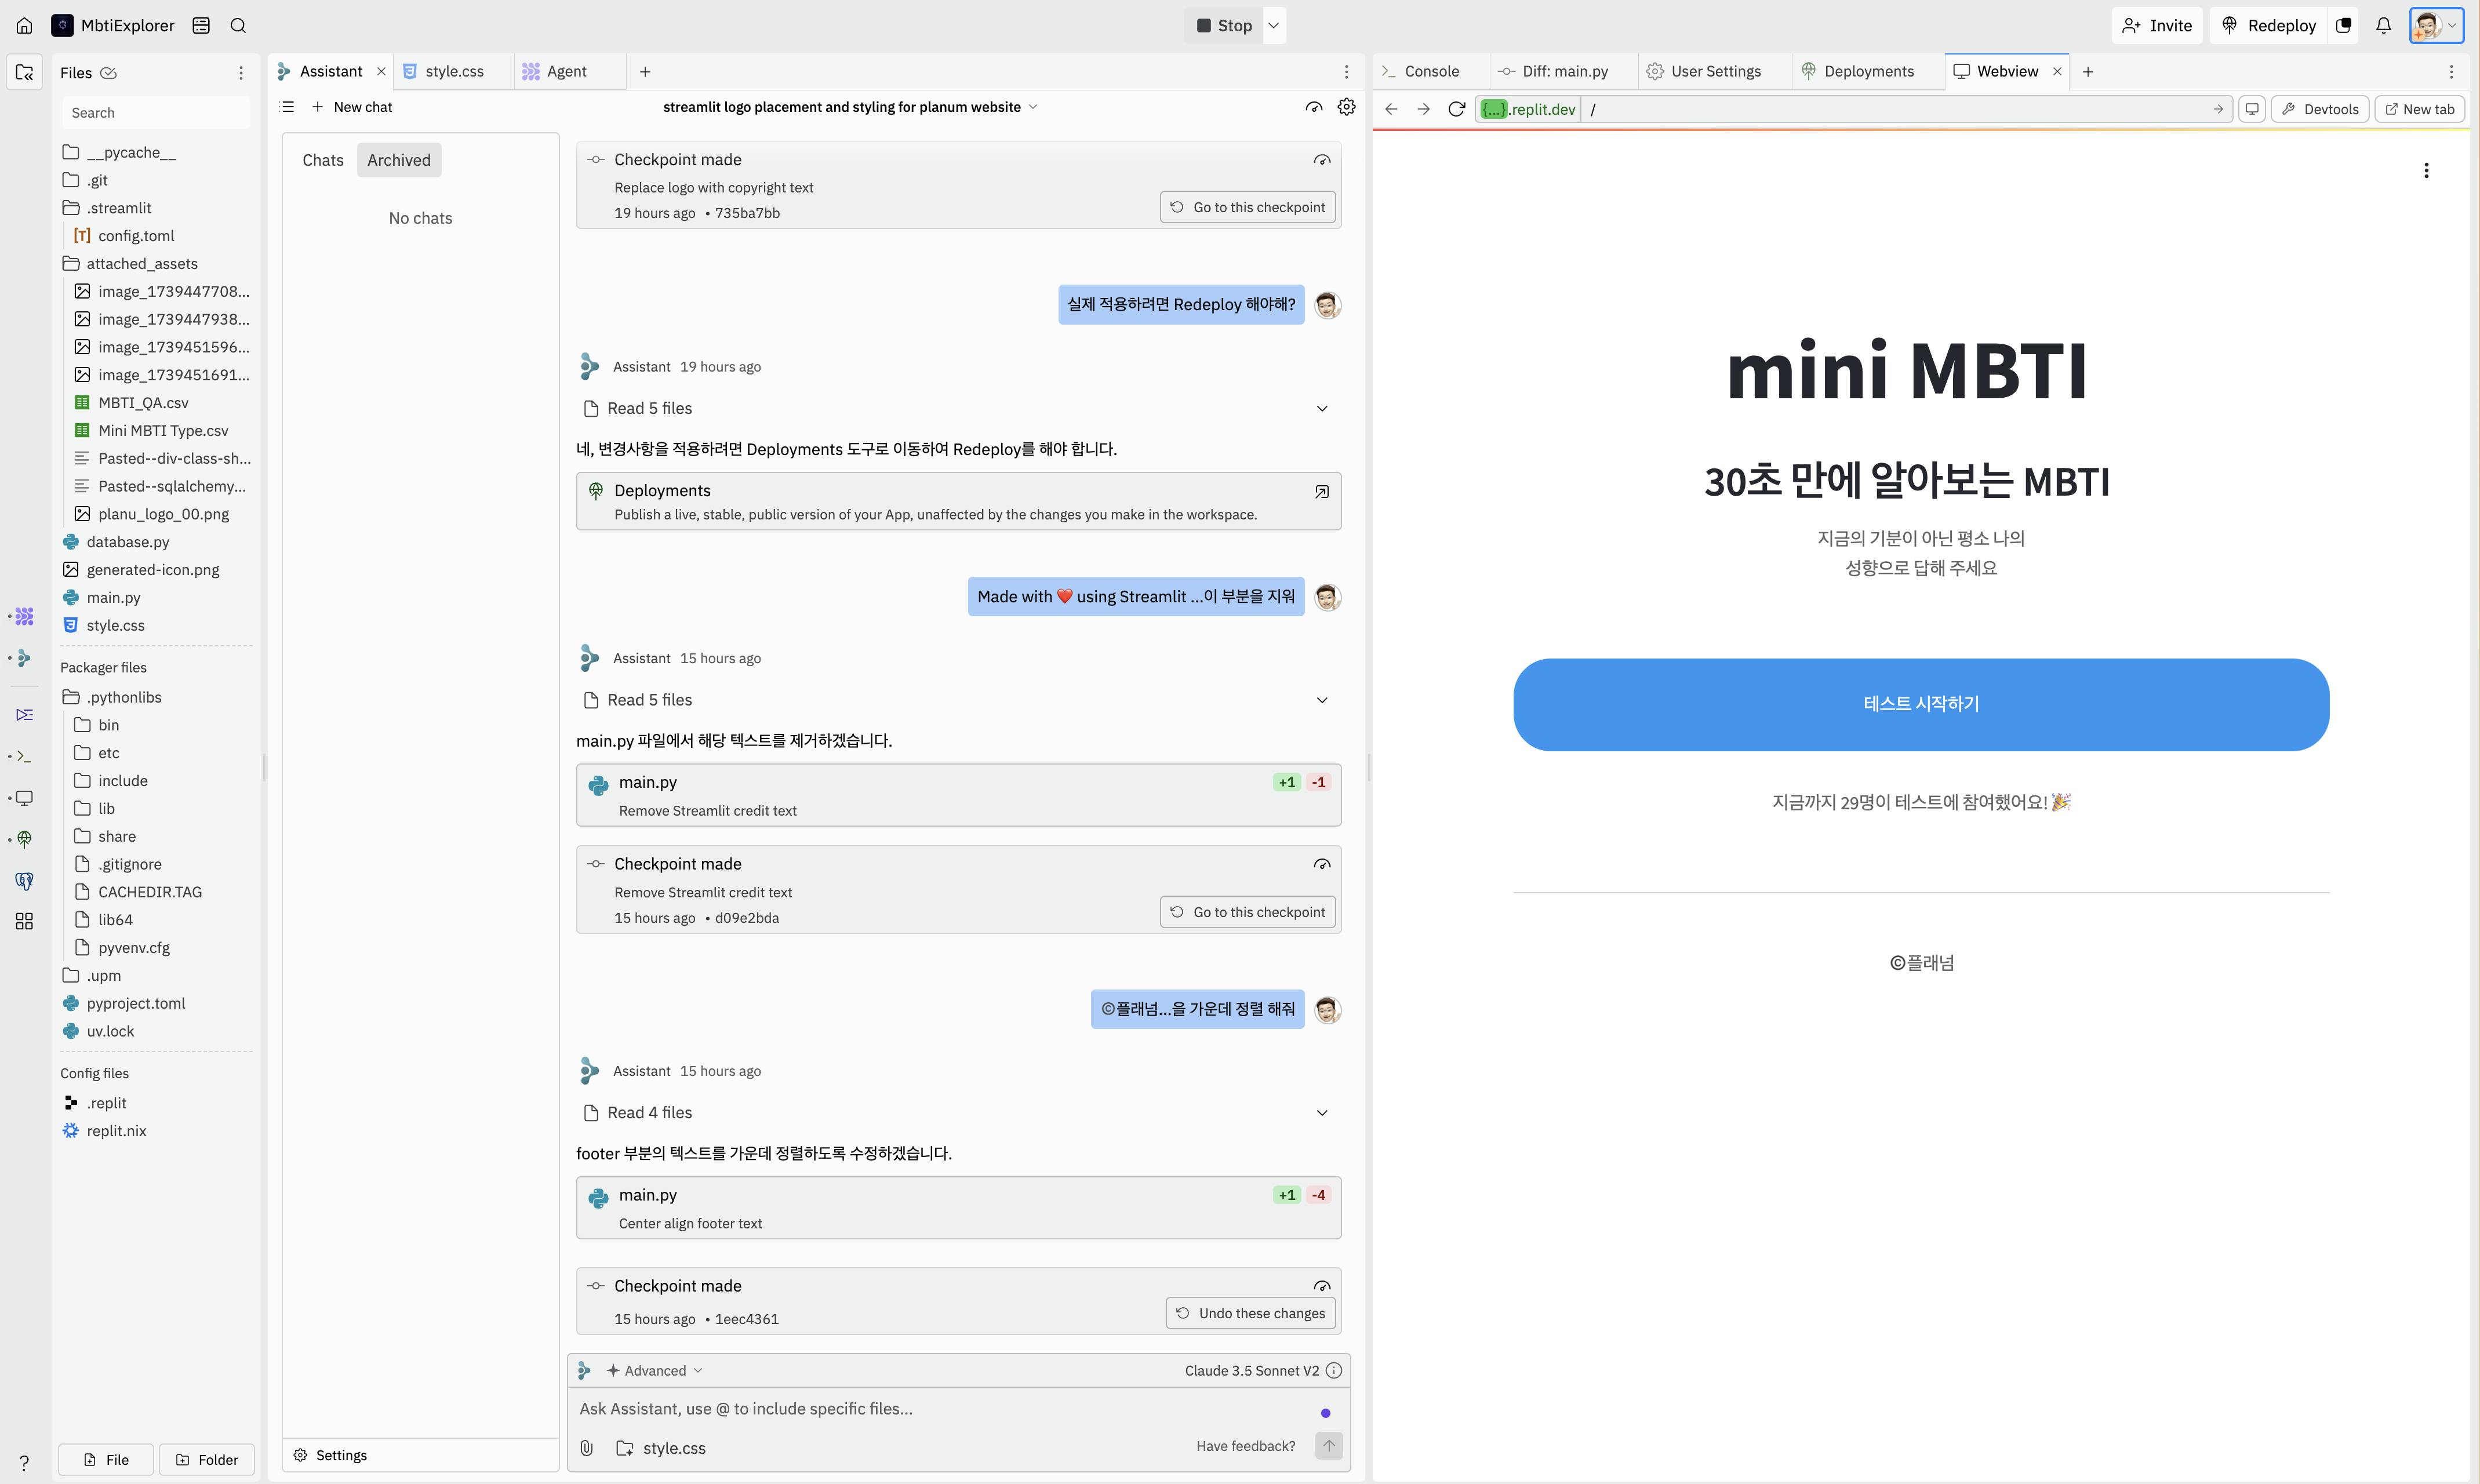Viewport: 2480px width, 1484px height.
Task: Open search magnifier in top bar
Action: (238, 26)
